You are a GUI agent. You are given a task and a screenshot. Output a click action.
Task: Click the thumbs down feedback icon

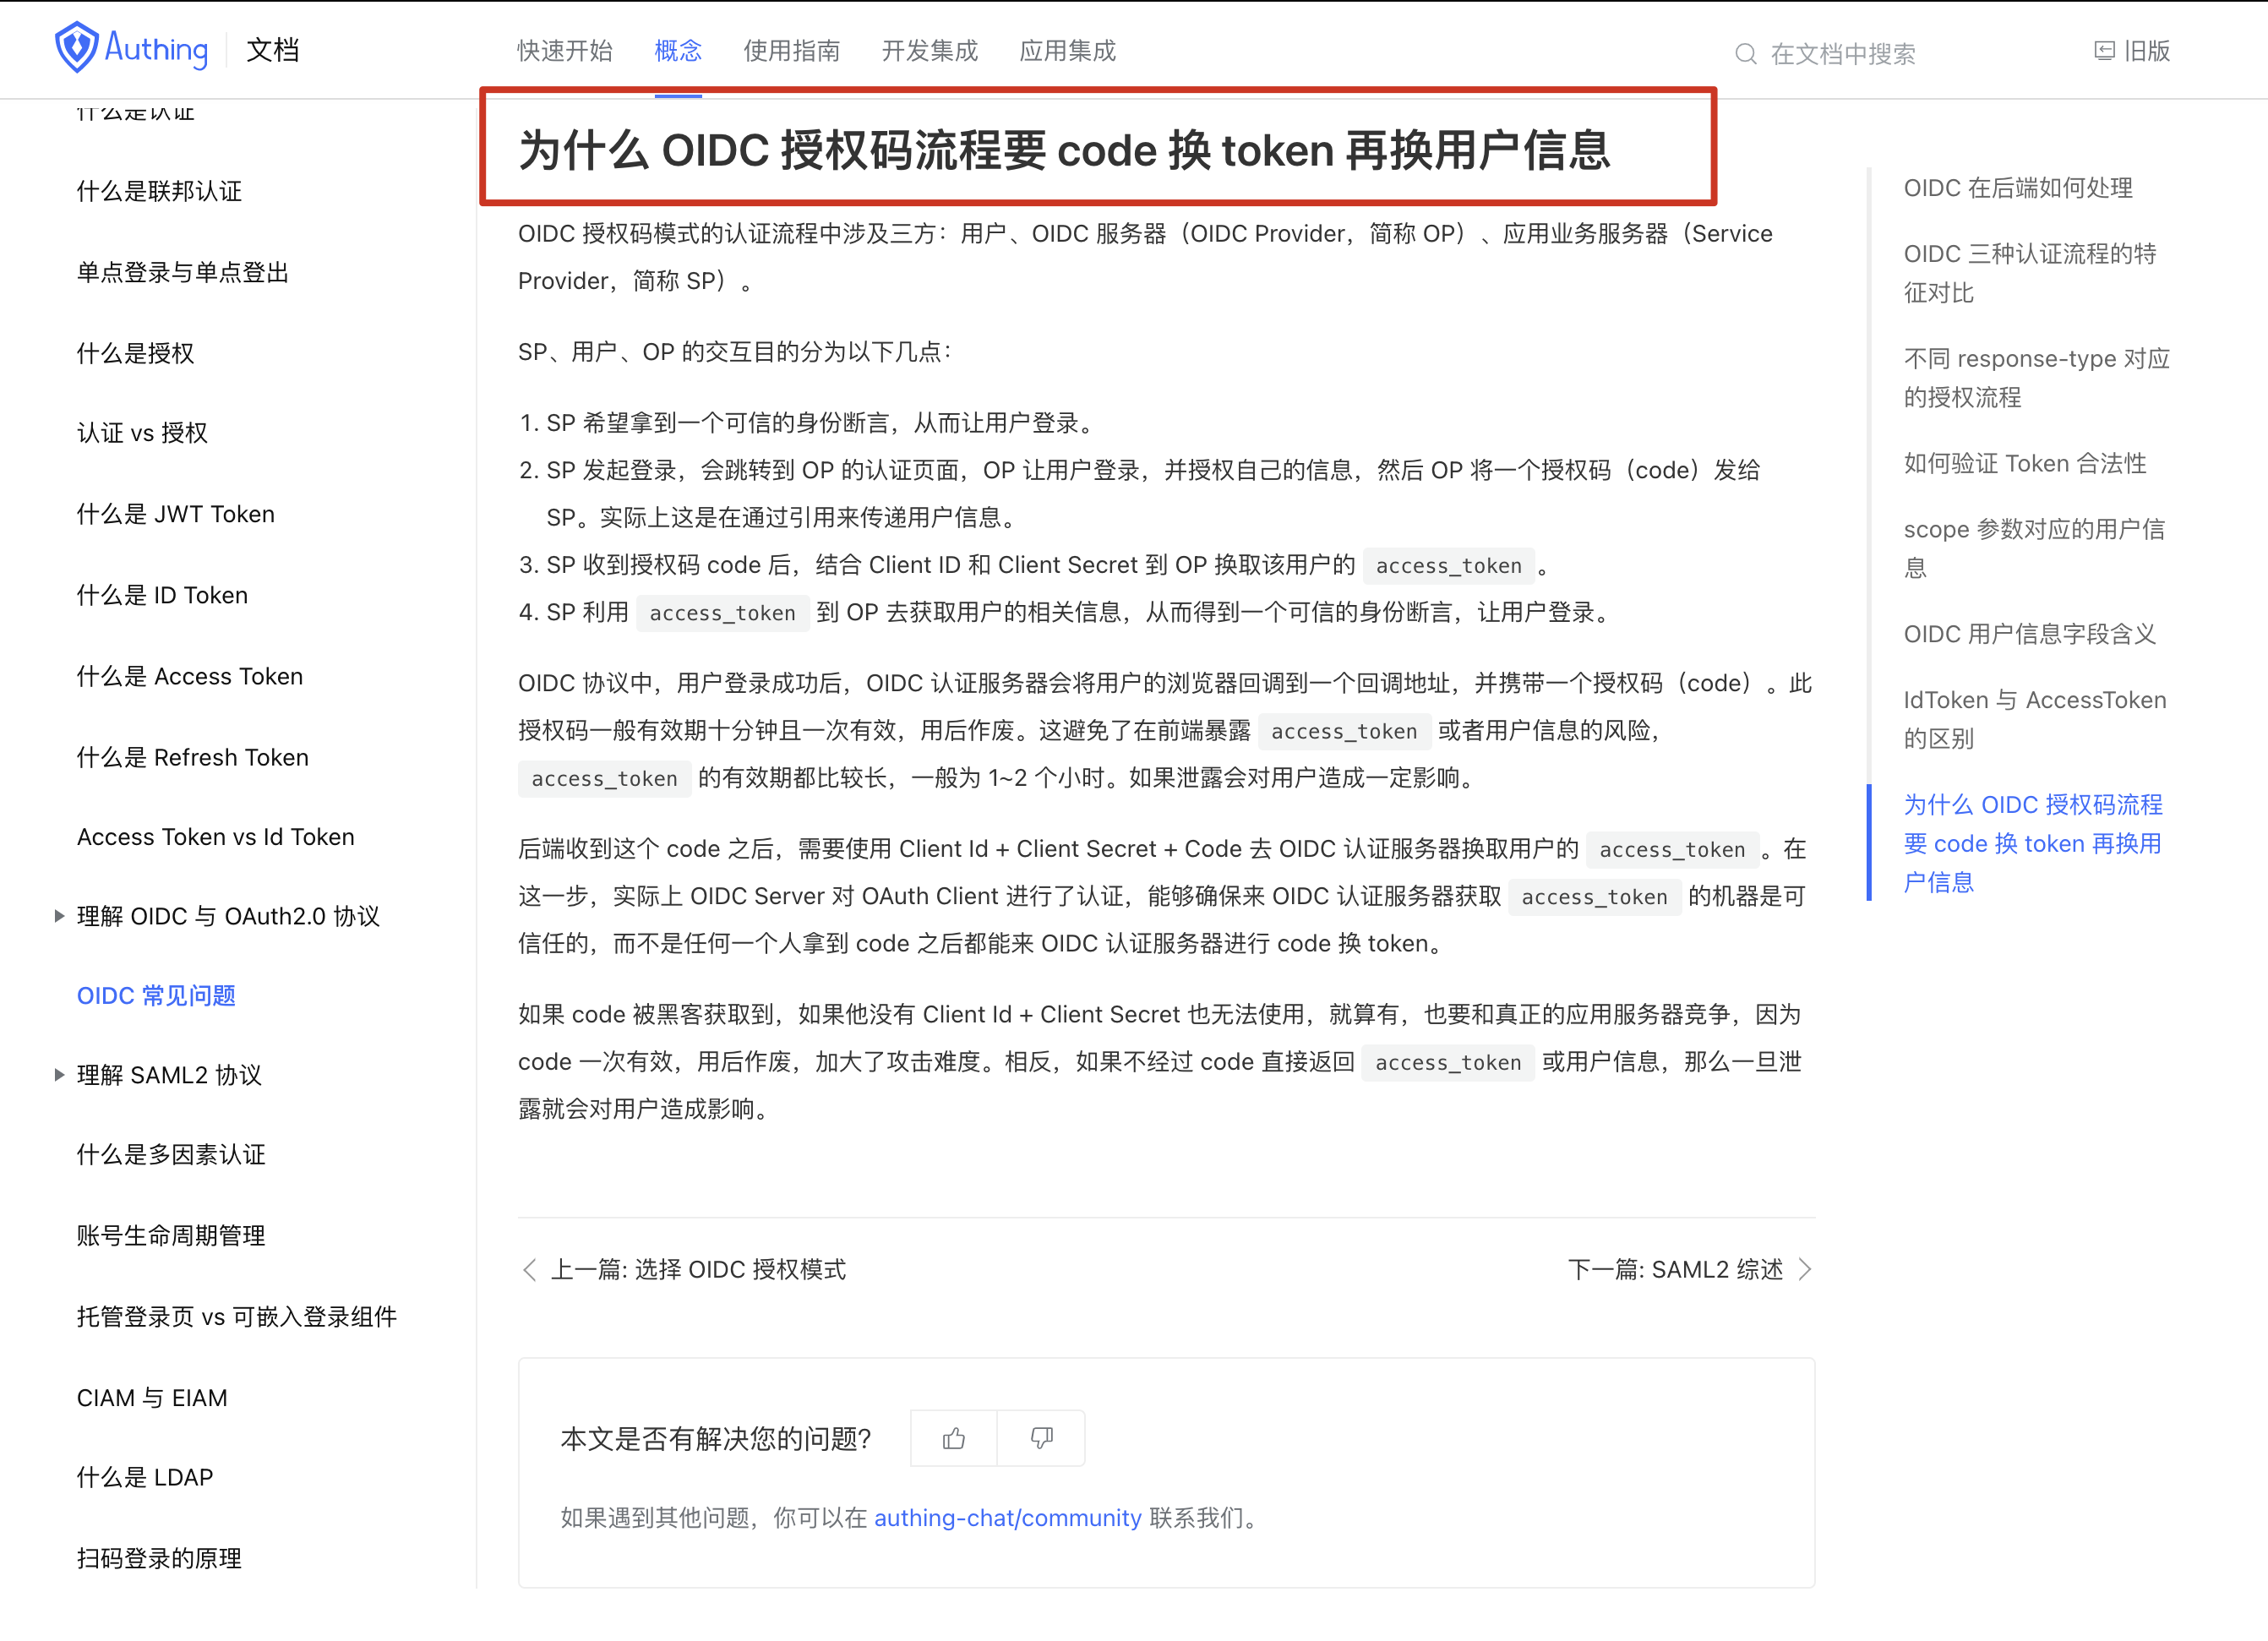1041,1438
